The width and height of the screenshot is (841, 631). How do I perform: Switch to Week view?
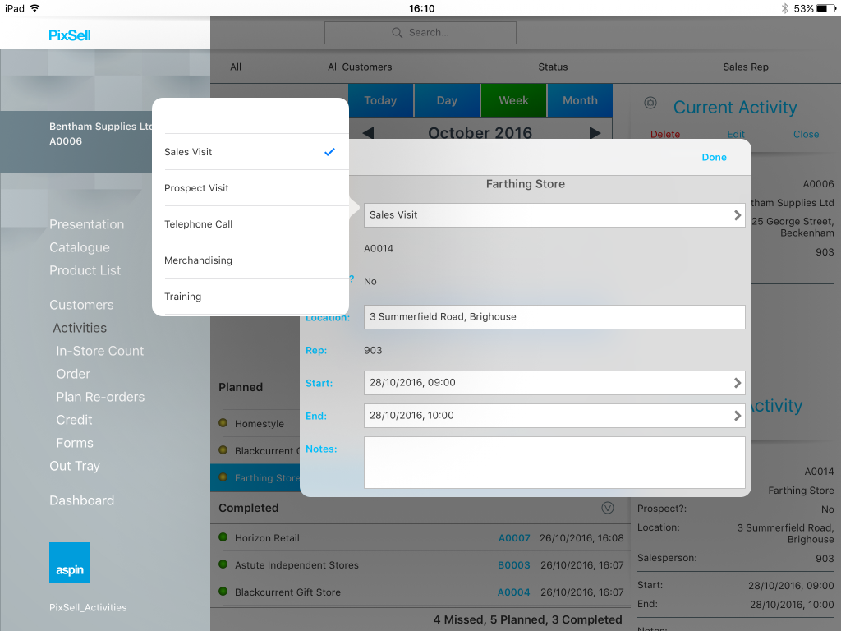click(513, 100)
